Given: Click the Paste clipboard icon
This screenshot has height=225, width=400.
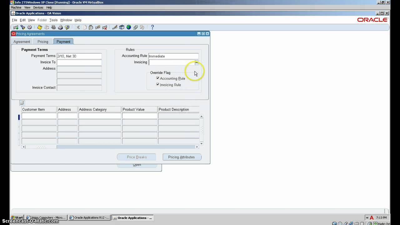Looking at the screenshot, I should 91,27.
